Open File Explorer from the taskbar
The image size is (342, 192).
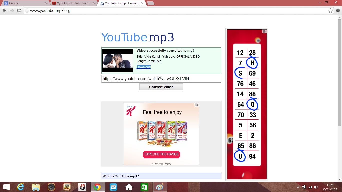[36, 187]
